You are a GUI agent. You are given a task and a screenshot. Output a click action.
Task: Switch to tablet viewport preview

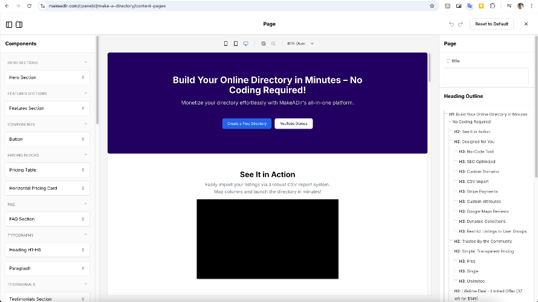[x=236, y=43]
